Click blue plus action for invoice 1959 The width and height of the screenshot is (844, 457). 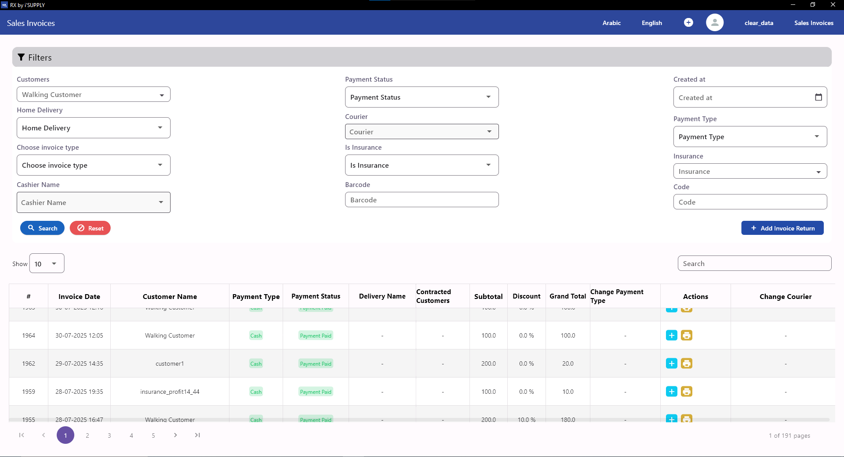click(x=672, y=392)
